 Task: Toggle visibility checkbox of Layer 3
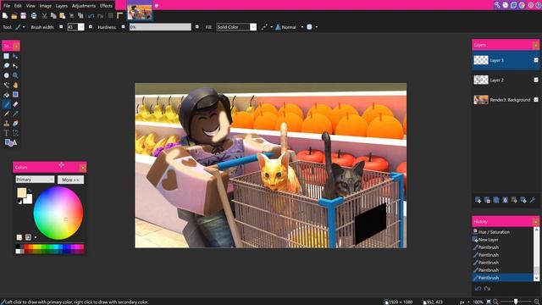536,60
